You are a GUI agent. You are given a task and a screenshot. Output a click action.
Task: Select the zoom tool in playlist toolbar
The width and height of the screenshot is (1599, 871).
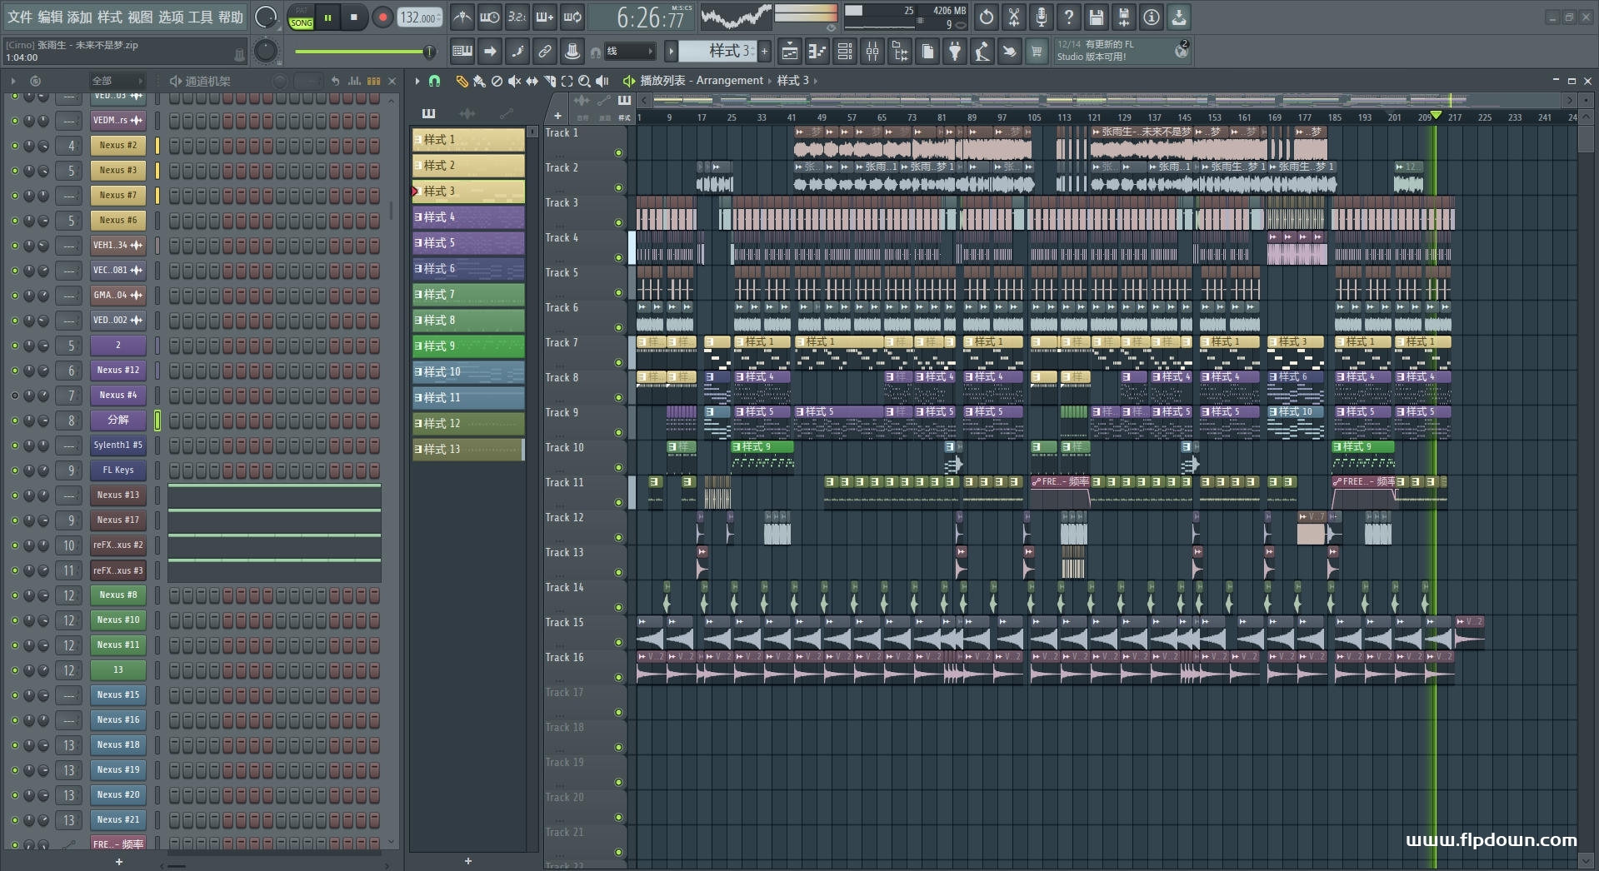tap(584, 81)
